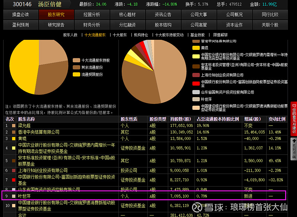Click the 黄琨 swatch in the pie legend
297x217 pixels.
(x=196, y=48)
